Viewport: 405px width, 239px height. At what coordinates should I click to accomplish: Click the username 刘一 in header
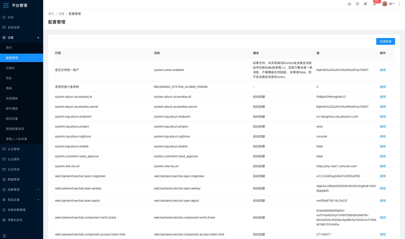tap(392, 4)
